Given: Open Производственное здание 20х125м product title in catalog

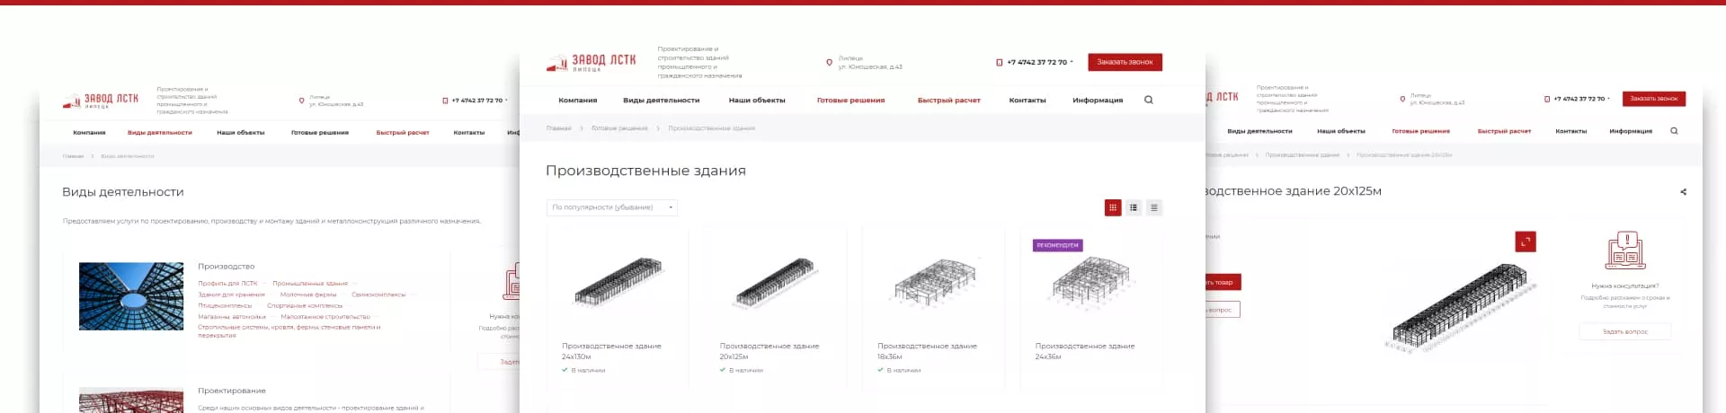Looking at the screenshot, I should [770, 351].
